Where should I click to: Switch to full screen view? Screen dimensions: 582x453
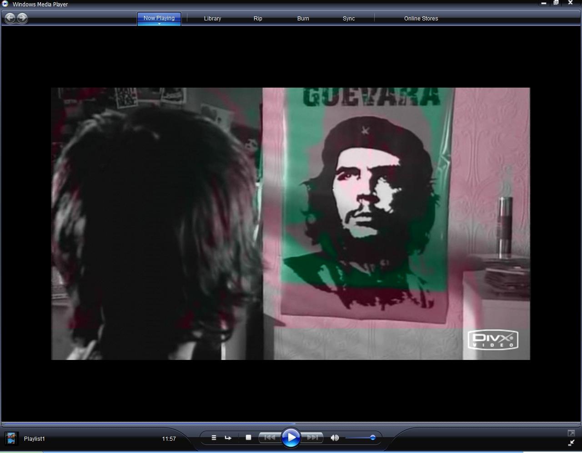[571, 433]
